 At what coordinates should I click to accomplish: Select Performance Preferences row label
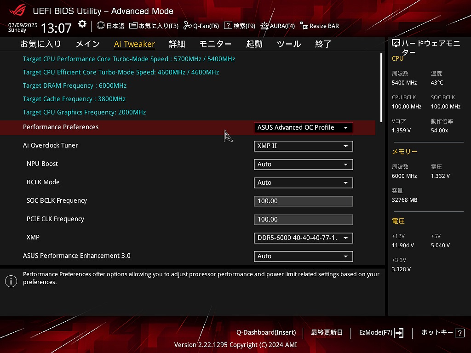tap(61, 127)
